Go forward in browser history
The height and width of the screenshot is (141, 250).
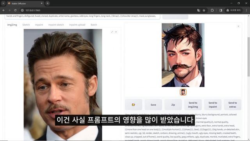point(9,10)
